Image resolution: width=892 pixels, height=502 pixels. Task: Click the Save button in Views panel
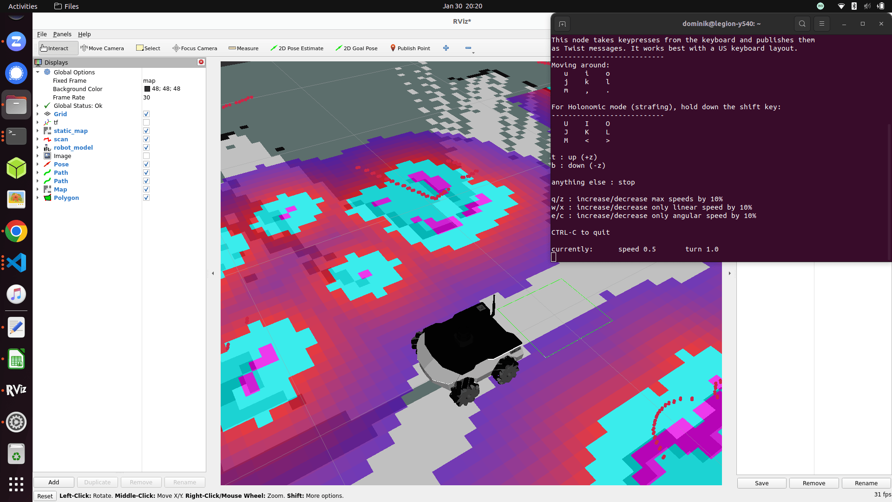pos(761,483)
